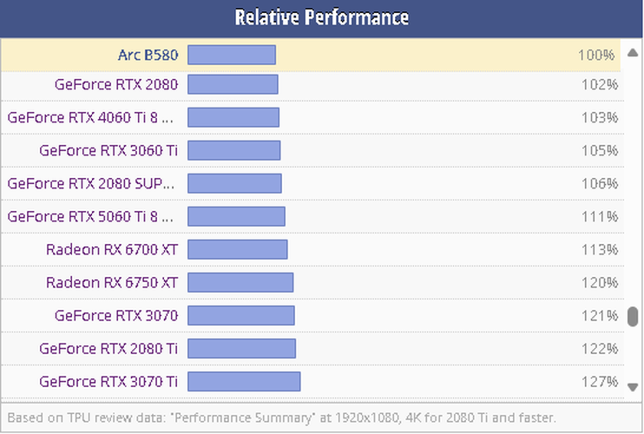Click the 127% value for RTX 3070 Ti
Image resolution: width=644 pixels, height=434 pixels.
pos(599,381)
